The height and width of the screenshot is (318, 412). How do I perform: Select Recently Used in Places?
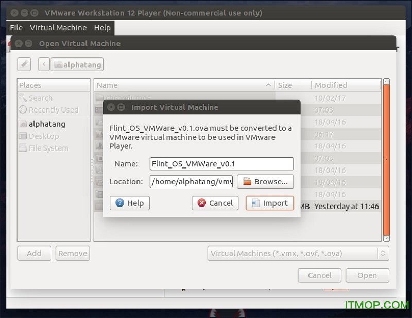tap(54, 110)
